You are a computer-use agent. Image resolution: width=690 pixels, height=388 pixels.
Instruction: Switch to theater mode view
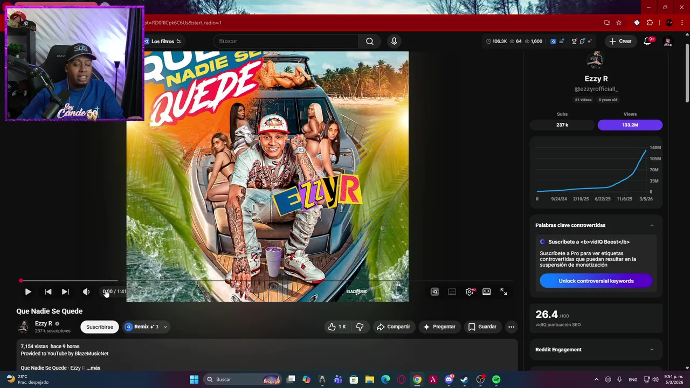[487, 292]
